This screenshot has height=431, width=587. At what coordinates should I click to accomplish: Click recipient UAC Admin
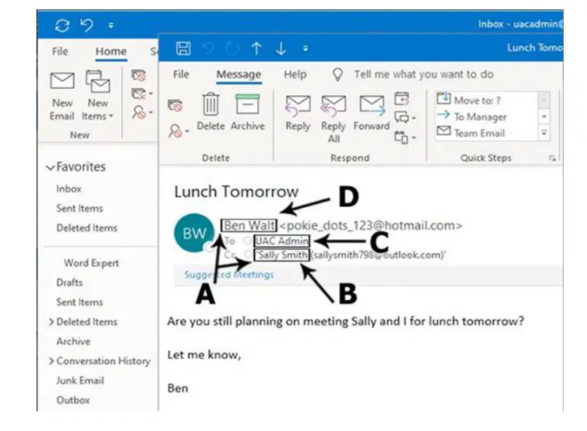[x=281, y=241]
